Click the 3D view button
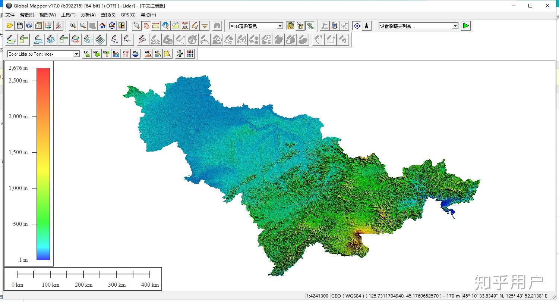559x302 pixels. click(300, 26)
